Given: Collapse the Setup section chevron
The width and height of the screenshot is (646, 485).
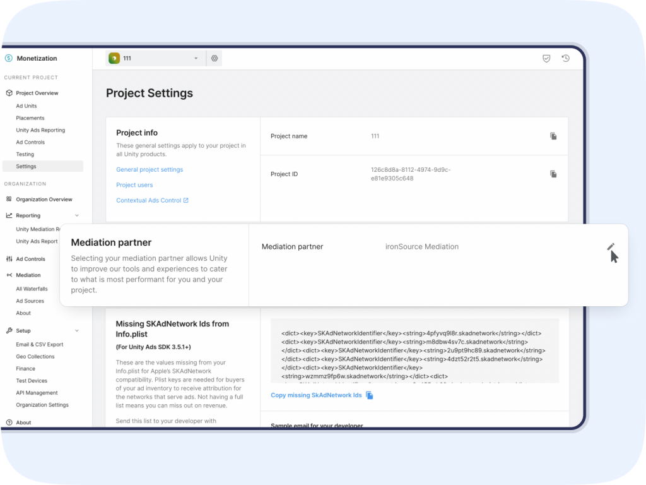Looking at the screenshot, I should tap(77, 330).
